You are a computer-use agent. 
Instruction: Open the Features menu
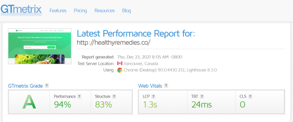[x=58, y=11]
